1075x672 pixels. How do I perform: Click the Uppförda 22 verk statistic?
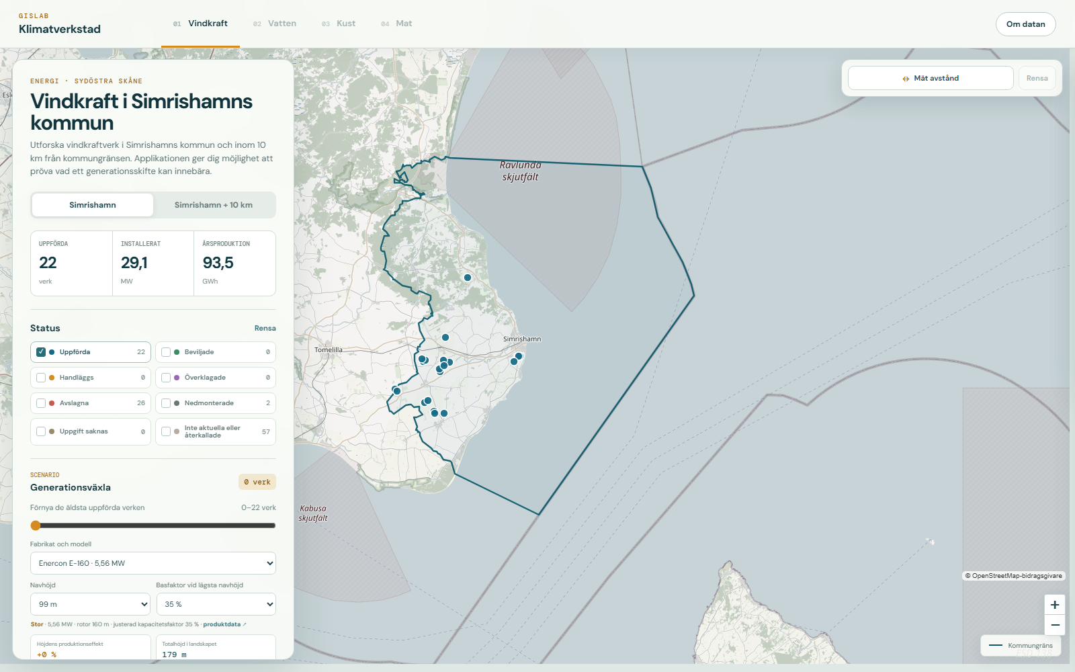point(71,263)
